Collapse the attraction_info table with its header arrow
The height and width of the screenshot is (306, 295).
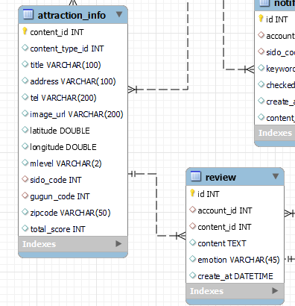(x=119, y=14)
